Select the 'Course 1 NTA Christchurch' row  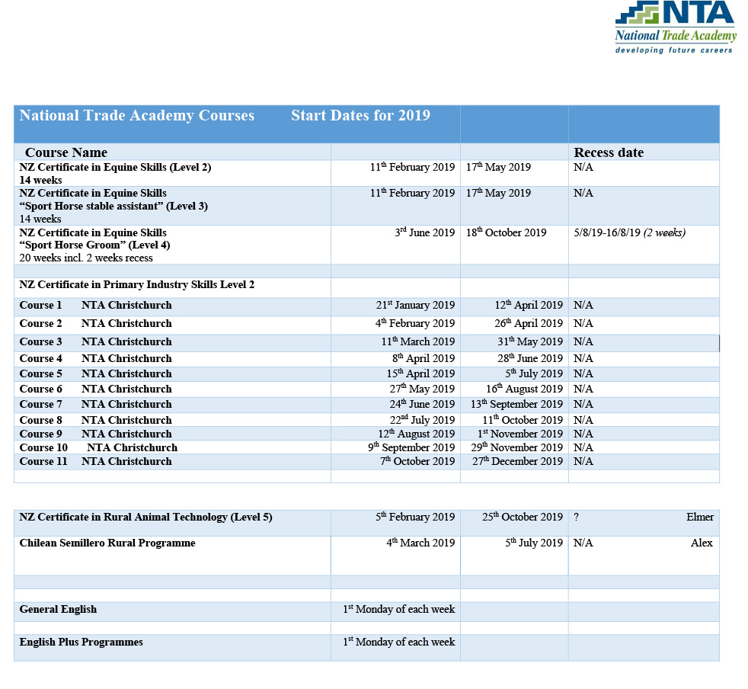pos(366,306)
